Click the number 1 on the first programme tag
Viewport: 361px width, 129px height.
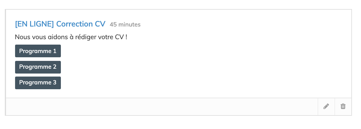coord(55,51)
